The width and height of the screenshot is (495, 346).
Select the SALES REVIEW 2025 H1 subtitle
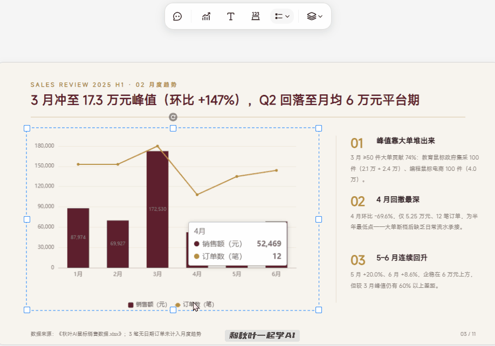[104, 85]
